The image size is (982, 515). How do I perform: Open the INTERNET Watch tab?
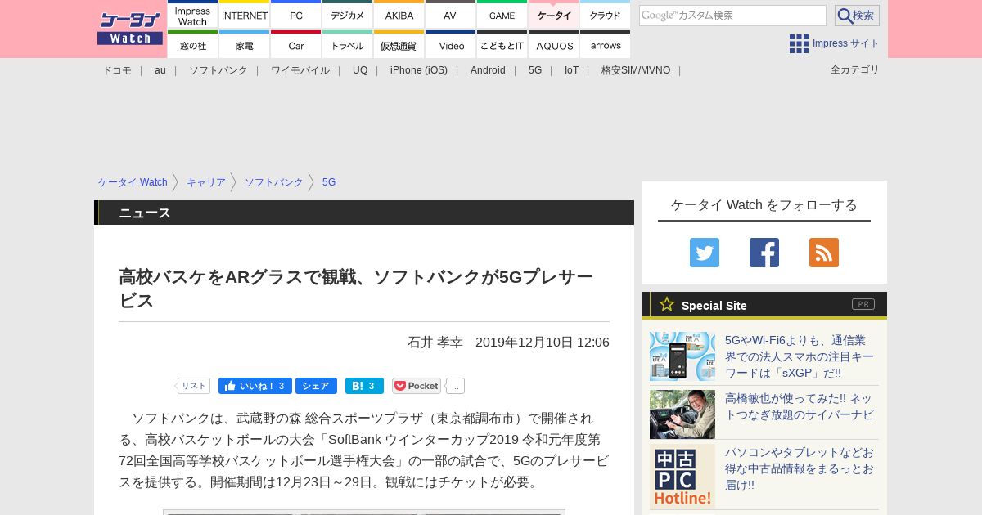coord(245,16)
